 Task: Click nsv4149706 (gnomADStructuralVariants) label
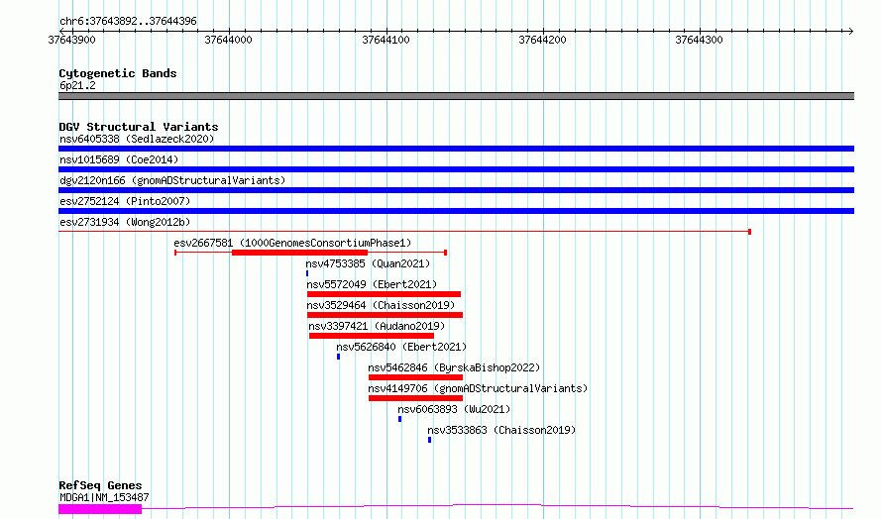[x=478, y=388]
